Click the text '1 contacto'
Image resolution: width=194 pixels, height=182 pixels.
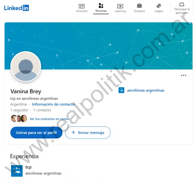(42, 110)
